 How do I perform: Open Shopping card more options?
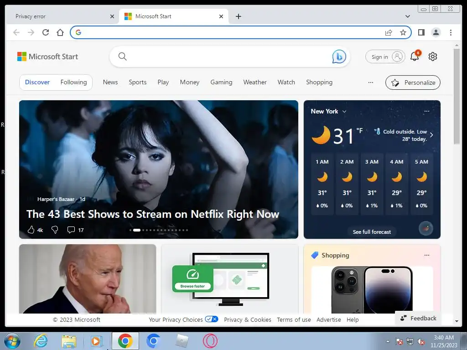tap(427, 255)
